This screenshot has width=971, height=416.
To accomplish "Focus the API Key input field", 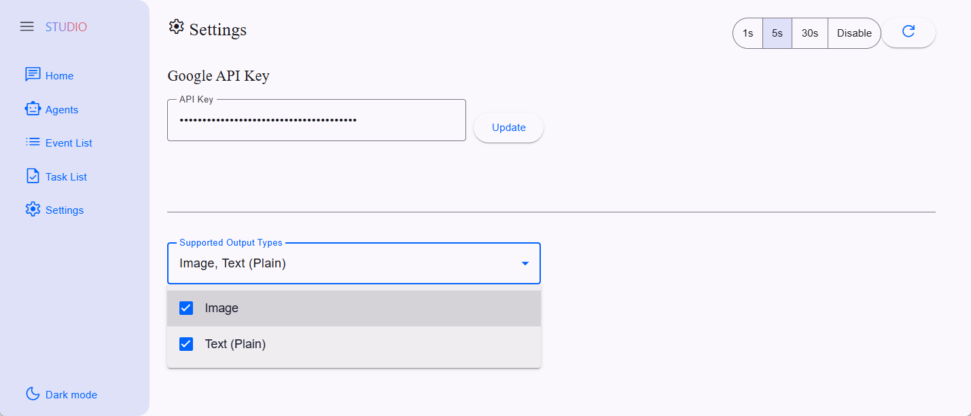I will [x=316, y=121].
